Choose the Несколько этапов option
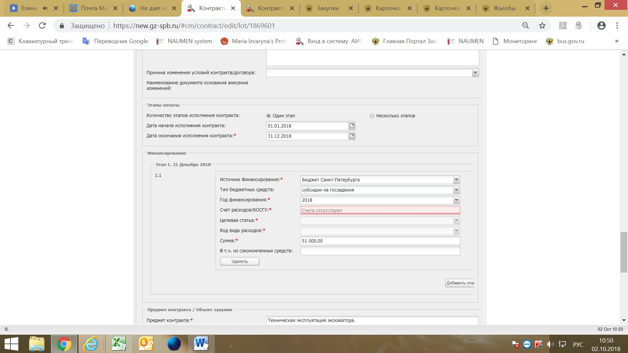Viewport: 628px width, 353px height. tap(372, 116)
